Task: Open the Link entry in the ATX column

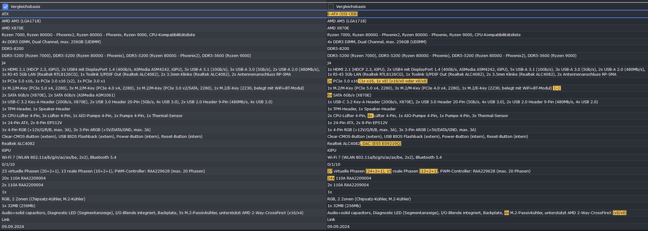Action: [x=6, y=220]
